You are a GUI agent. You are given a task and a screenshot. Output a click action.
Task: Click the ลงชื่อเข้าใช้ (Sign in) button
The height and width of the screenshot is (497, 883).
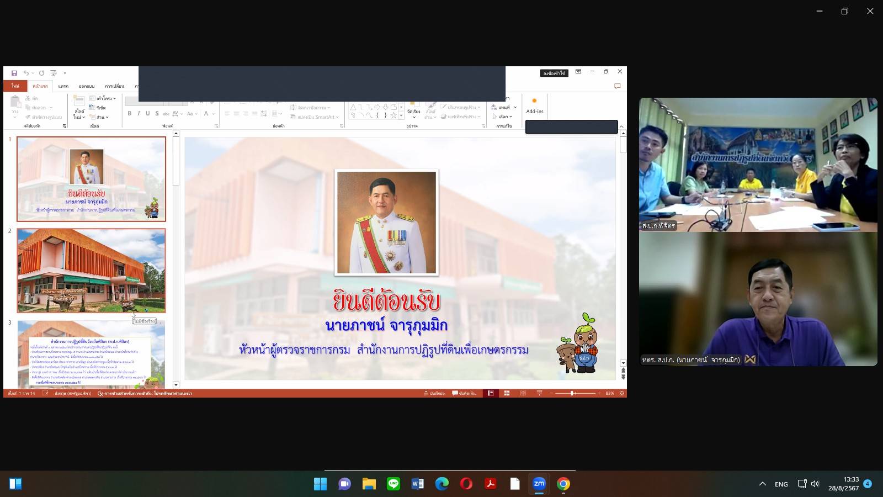coord(554,73)
